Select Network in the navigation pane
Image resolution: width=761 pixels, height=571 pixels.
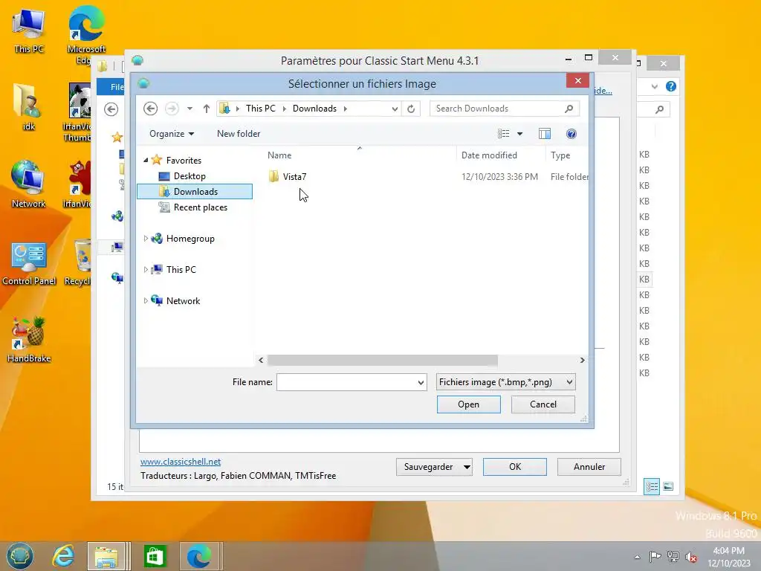click(x=183, y=300)
